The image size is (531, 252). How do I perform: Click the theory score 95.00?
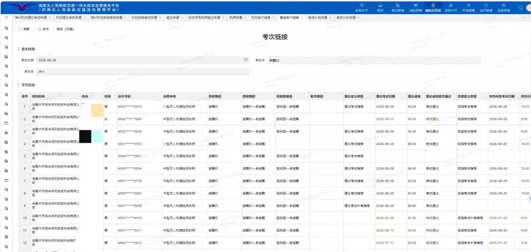[x=412, y=131]
